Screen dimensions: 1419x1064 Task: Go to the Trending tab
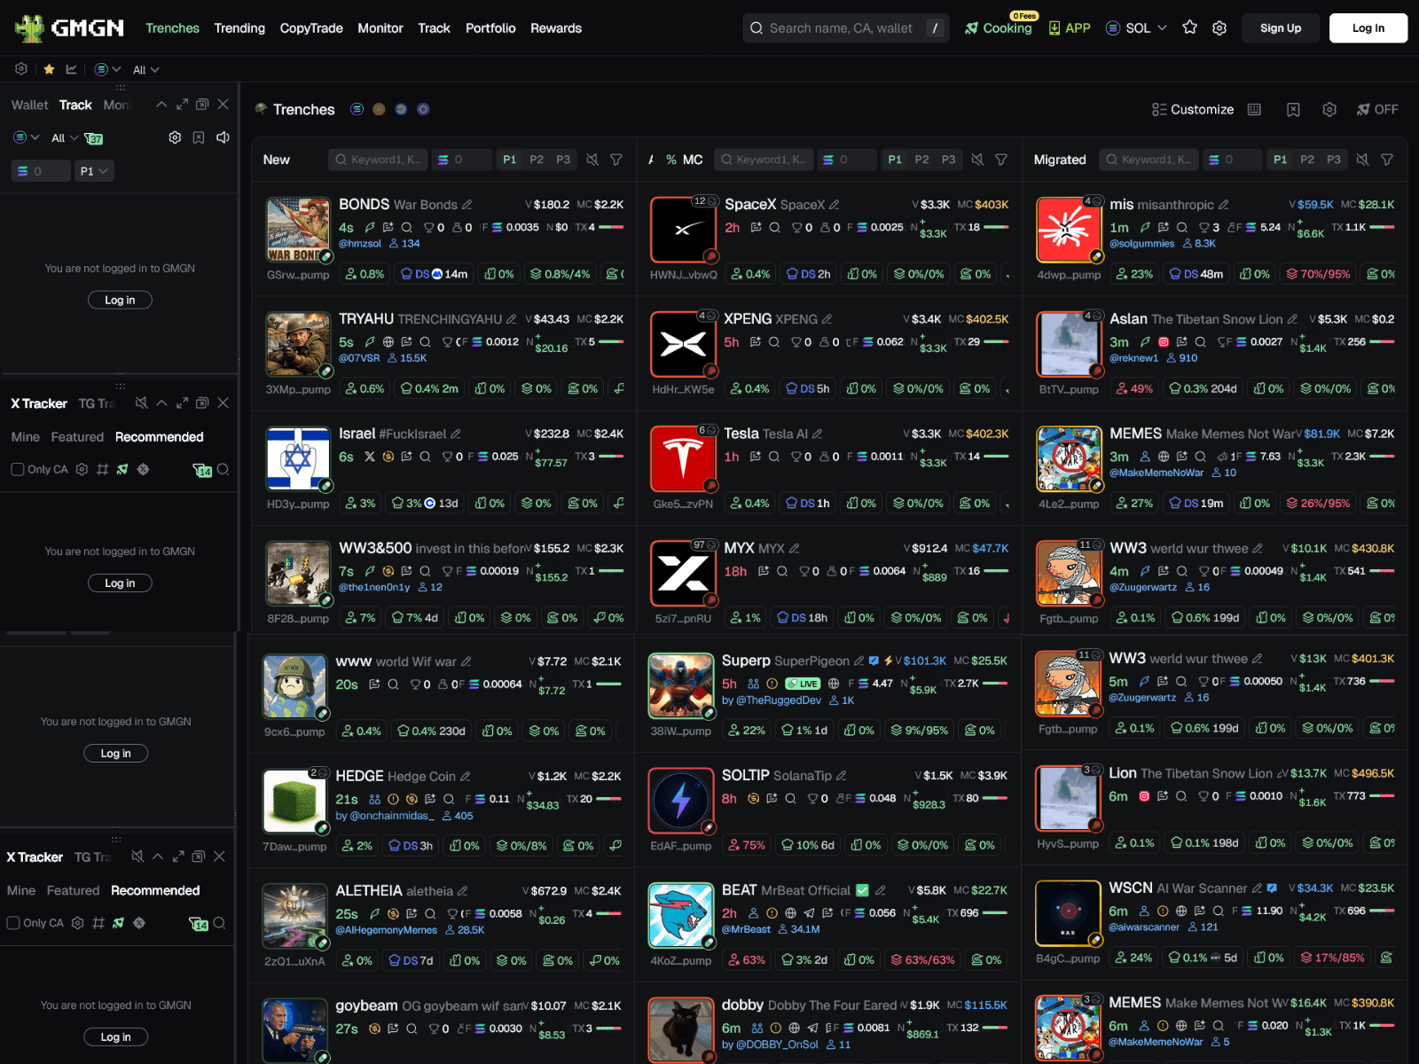(x=239, y=28)
